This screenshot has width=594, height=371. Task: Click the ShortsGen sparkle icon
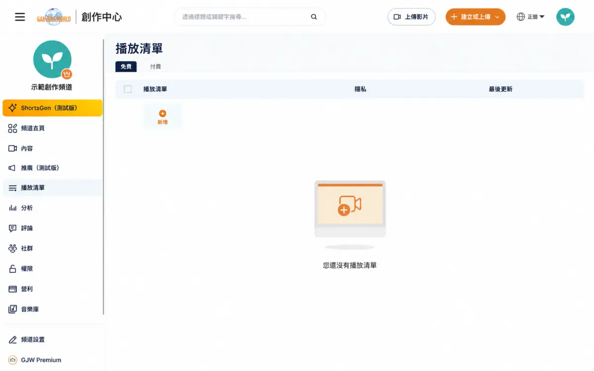[13, 108]
